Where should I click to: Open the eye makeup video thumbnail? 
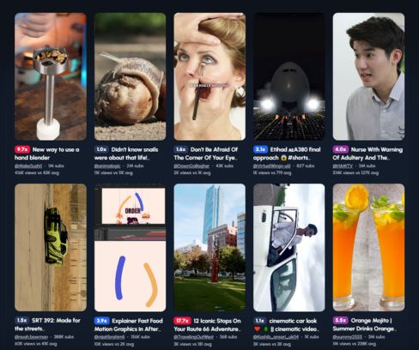(209, 76)
